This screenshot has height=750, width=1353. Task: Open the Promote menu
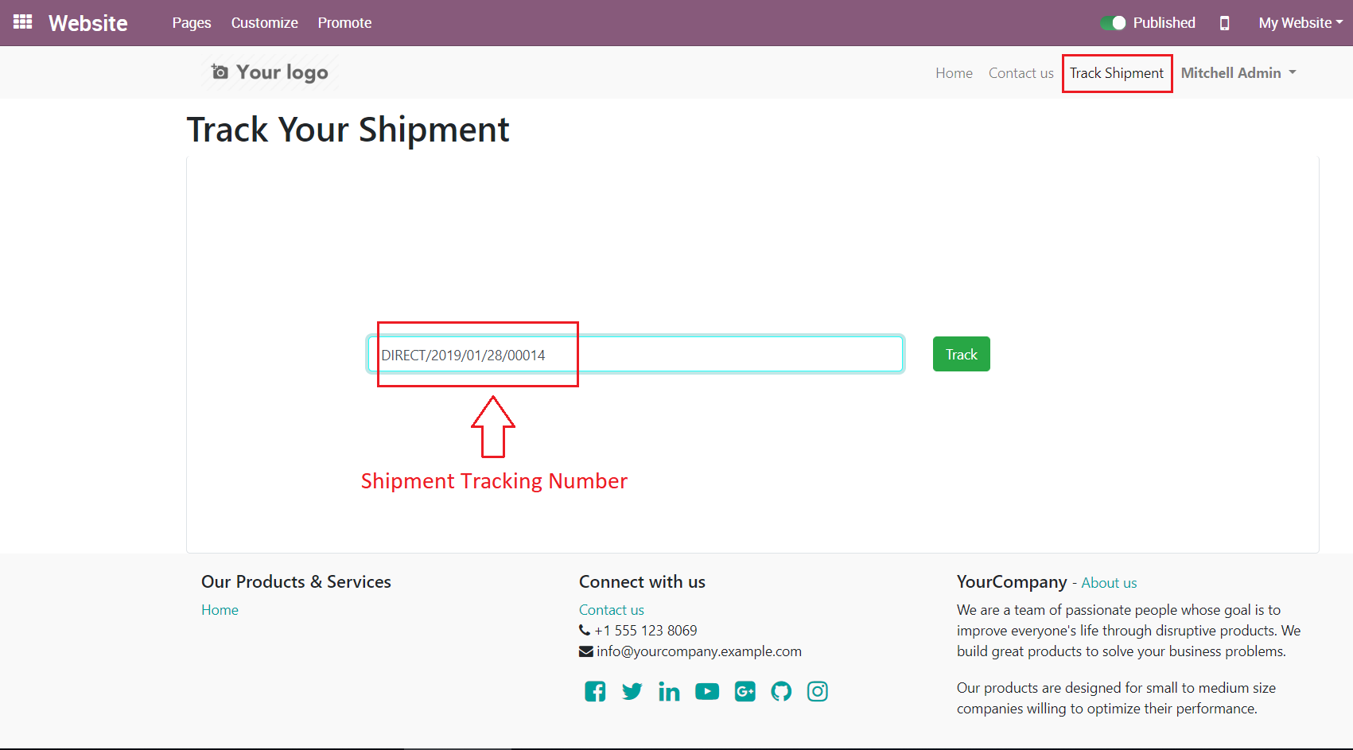[x=344, y=23]
